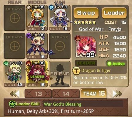Click the Swap button
The height and width of the screenshot is (117, 132).
(86, 13)
